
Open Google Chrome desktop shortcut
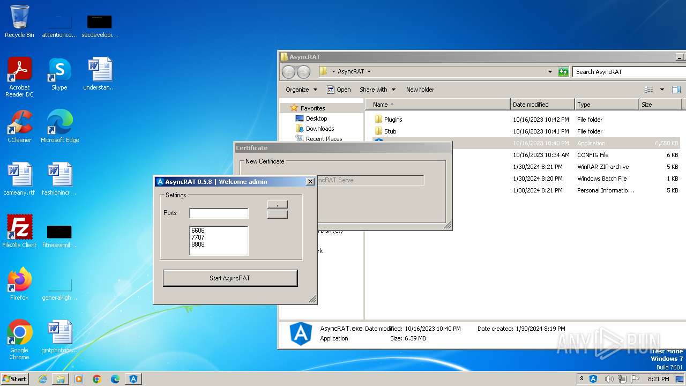point(19,340)
